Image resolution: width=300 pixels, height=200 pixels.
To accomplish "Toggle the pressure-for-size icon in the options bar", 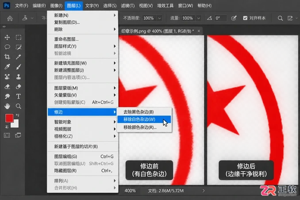I will click(x=234, y=18).
